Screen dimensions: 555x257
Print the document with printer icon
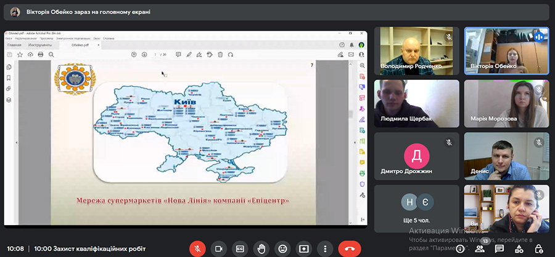(41, 54)
